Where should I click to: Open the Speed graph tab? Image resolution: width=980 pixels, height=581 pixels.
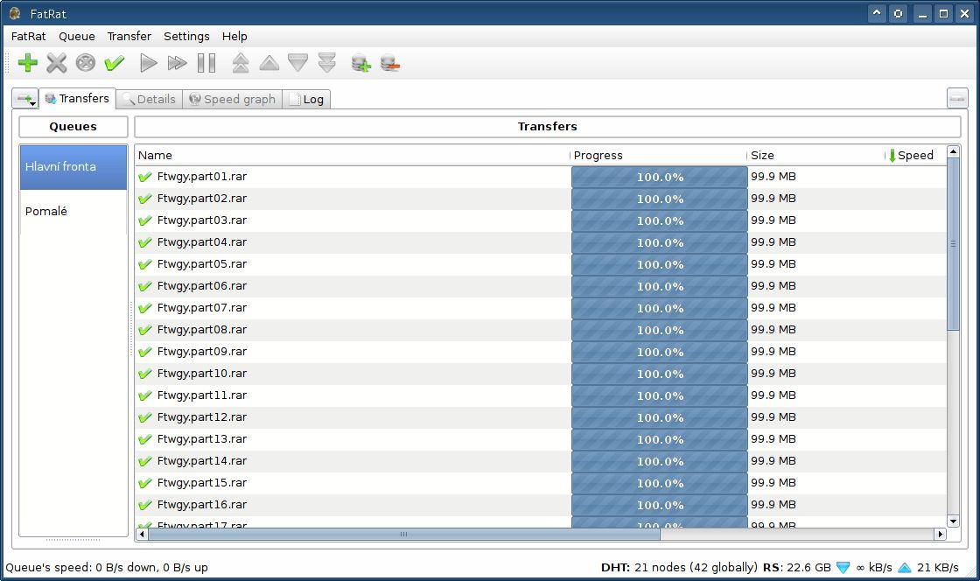(233, 99)
